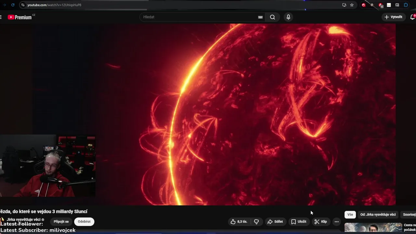The height and width of the screenshot is (234, 416).
Task: Click the streamer webcam overlay
Action: point(48,166)
